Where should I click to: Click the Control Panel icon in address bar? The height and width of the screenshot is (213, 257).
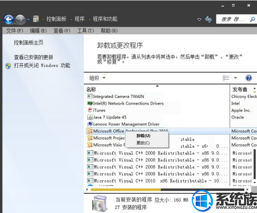click(36, 19)
